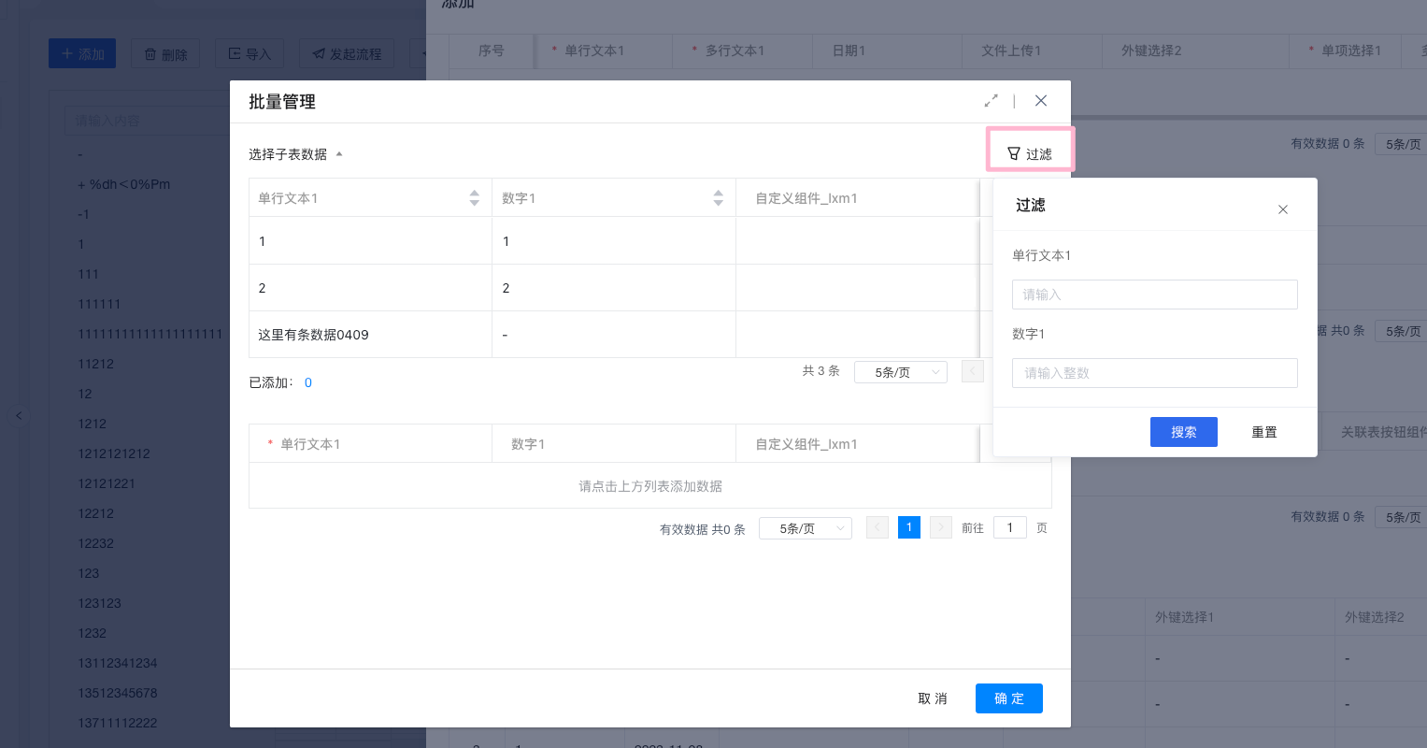The height and width of the screenshot is (748, 1427).
Task: Open the upper 5条/页 page size dropdown
Action: (x=900, y=372)
